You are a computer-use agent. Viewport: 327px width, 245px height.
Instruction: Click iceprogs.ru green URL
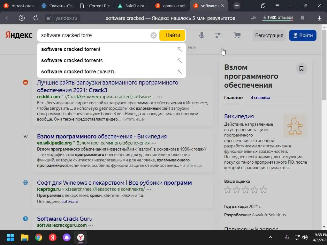(x=49, y=189)
